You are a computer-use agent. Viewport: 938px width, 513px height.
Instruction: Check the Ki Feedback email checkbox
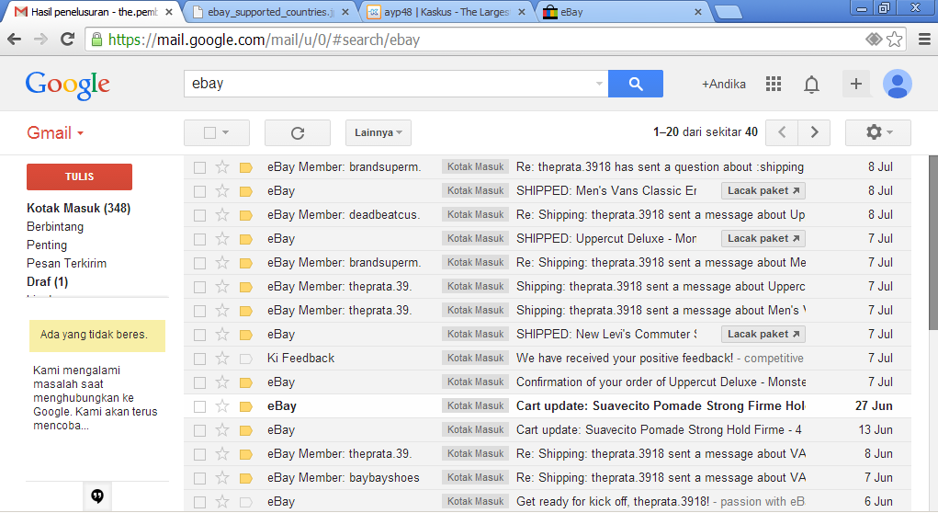tap(199, 359)
